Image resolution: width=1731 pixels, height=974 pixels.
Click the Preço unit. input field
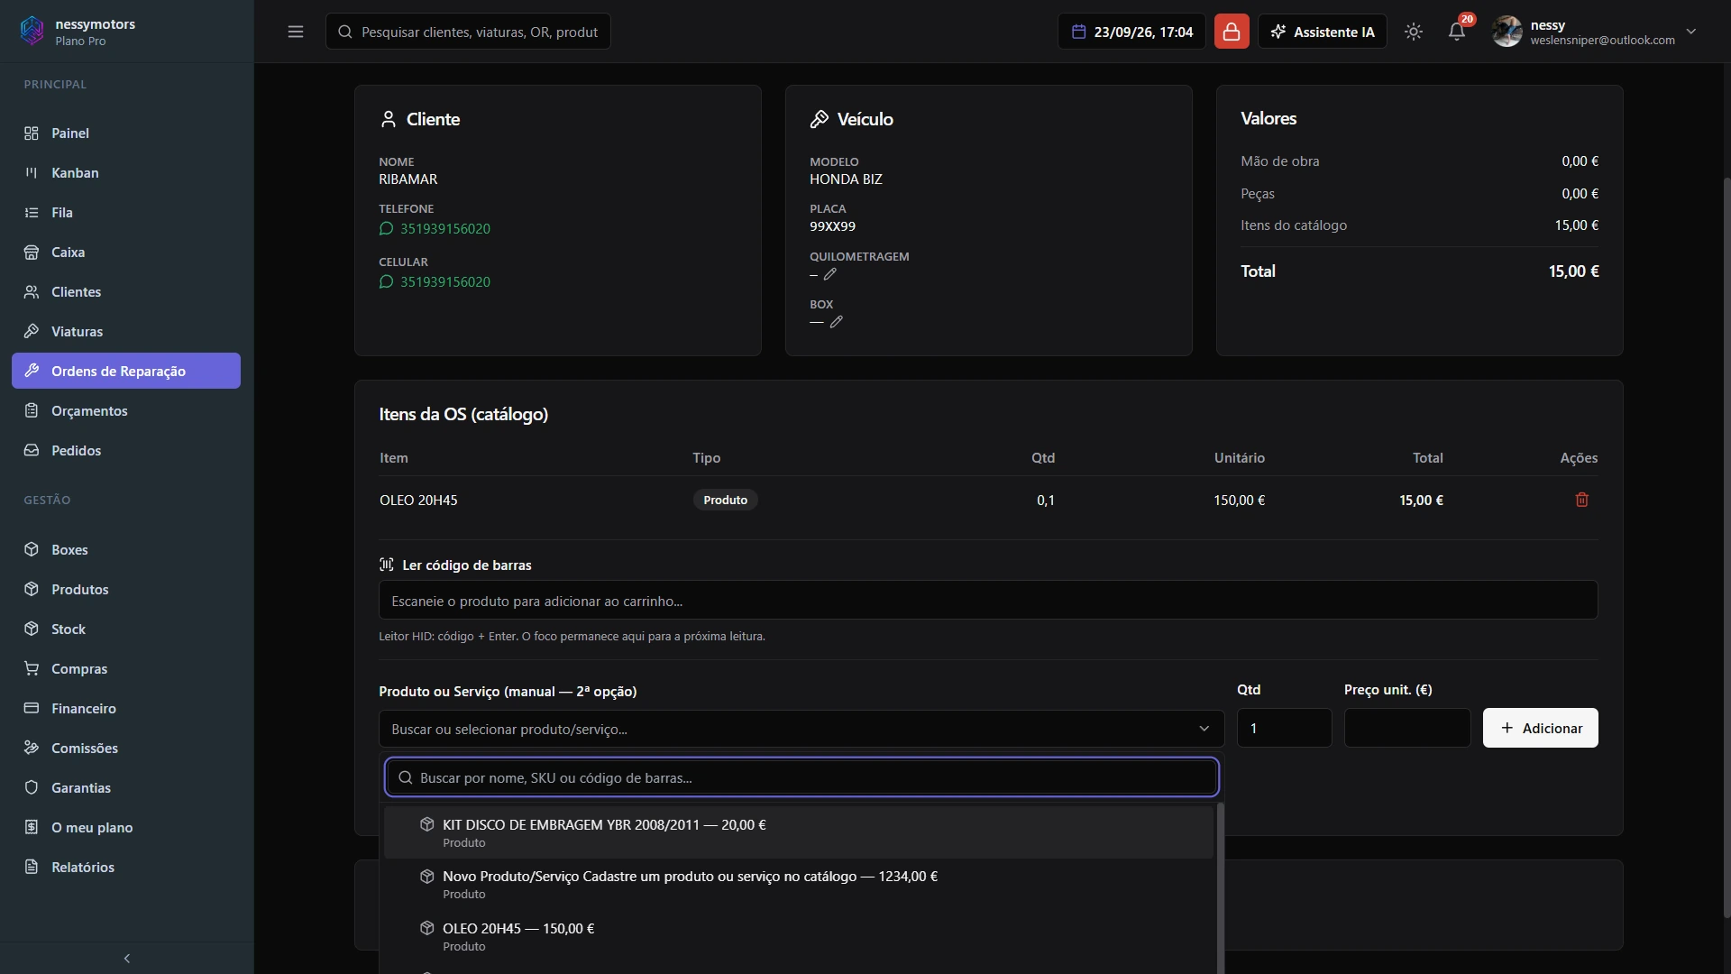(x=1406, y=728)
